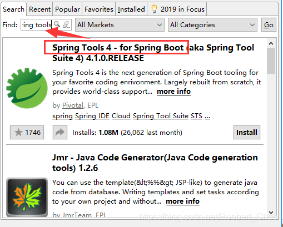Click the vertical scrollbar thumb

pyautogui.click(x=271, y=61)
